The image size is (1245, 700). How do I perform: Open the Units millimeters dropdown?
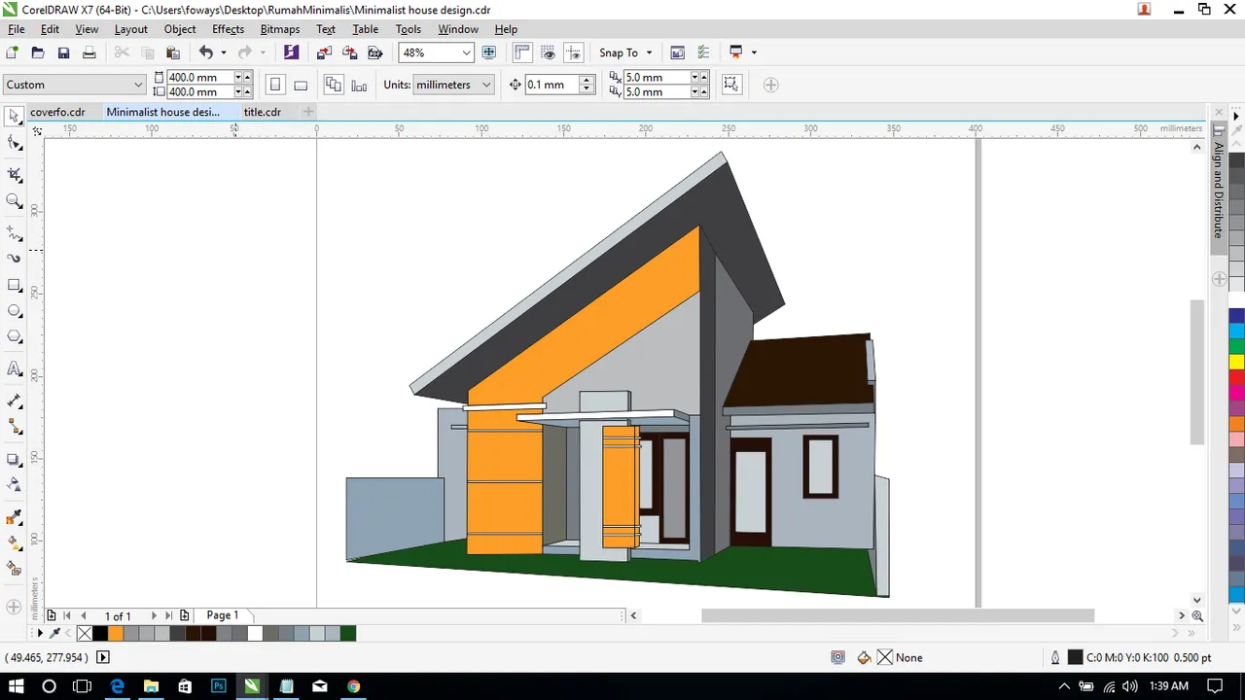click(486, 85)
